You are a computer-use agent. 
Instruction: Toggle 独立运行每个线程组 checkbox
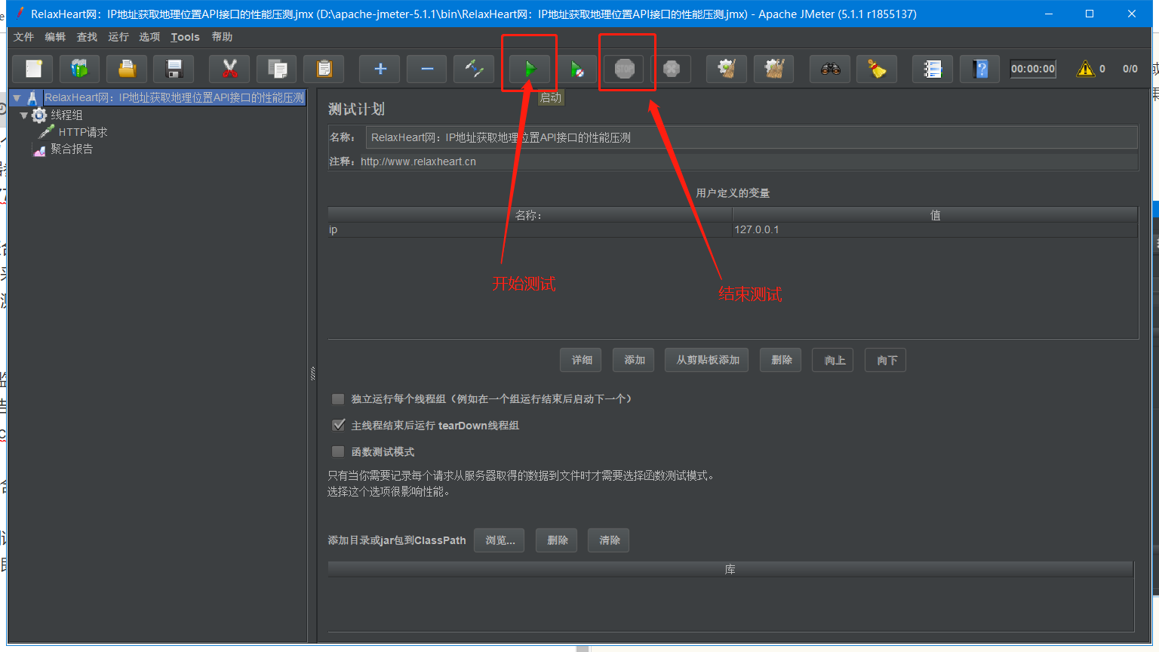338,398
